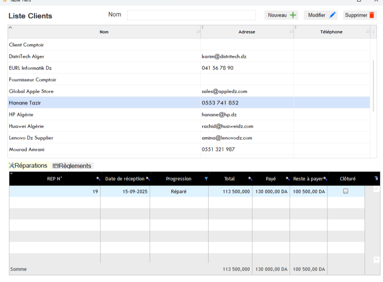The height and width of the screenshot is (282, 383).
Task: Open the Progression column filter funnel
Action: (x=206, y=179)
